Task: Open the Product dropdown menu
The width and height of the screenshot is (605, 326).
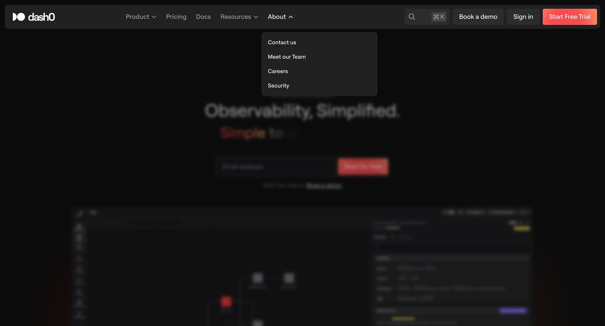Action: (141, 17)
